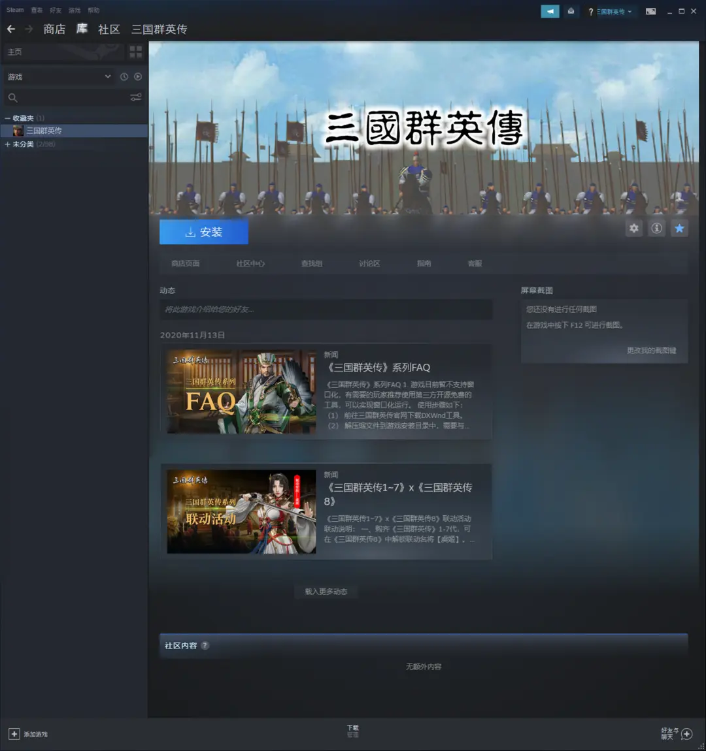
Task: Open the announcements megaphone icon
Action: coord(550,11)
